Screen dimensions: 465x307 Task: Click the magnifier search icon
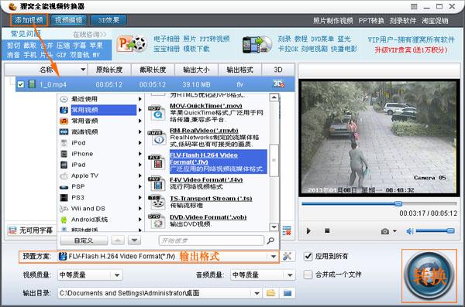point(270,240)
